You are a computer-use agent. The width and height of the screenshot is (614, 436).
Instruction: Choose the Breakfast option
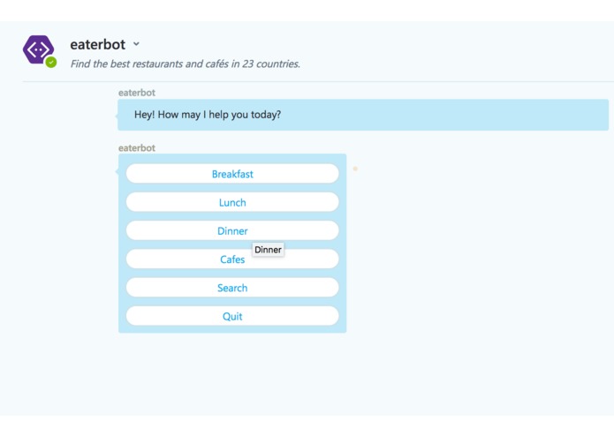tap(232, 174)
